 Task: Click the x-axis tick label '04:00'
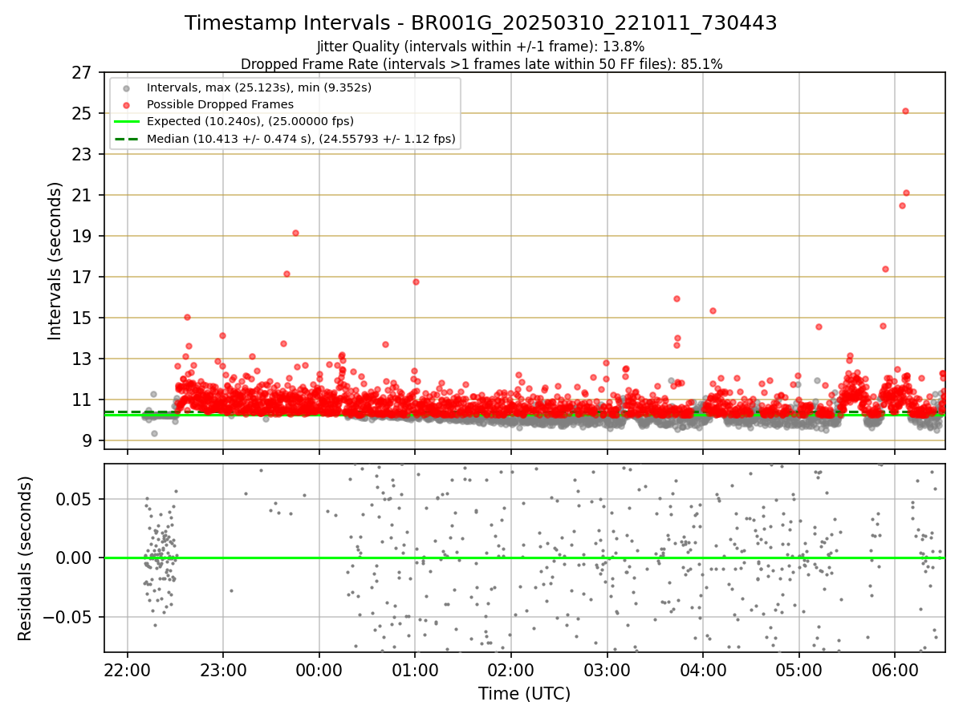pos(703,670)
